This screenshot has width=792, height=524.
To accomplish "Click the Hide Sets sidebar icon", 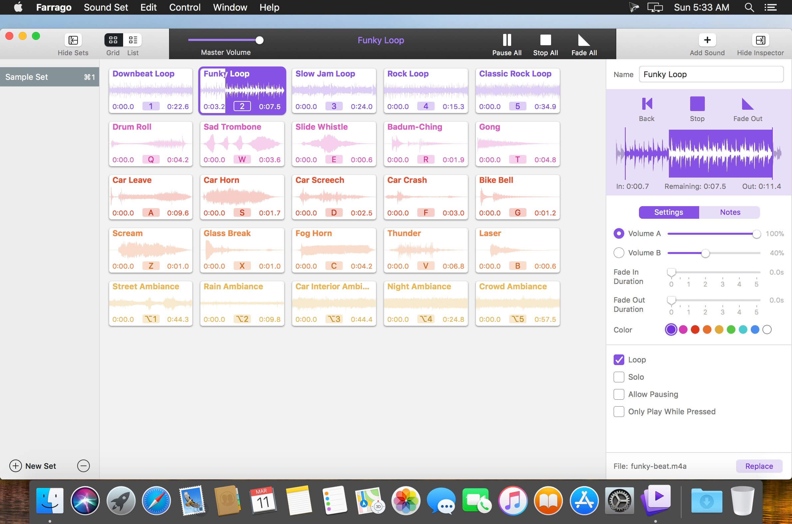I will tap(73, 40).
